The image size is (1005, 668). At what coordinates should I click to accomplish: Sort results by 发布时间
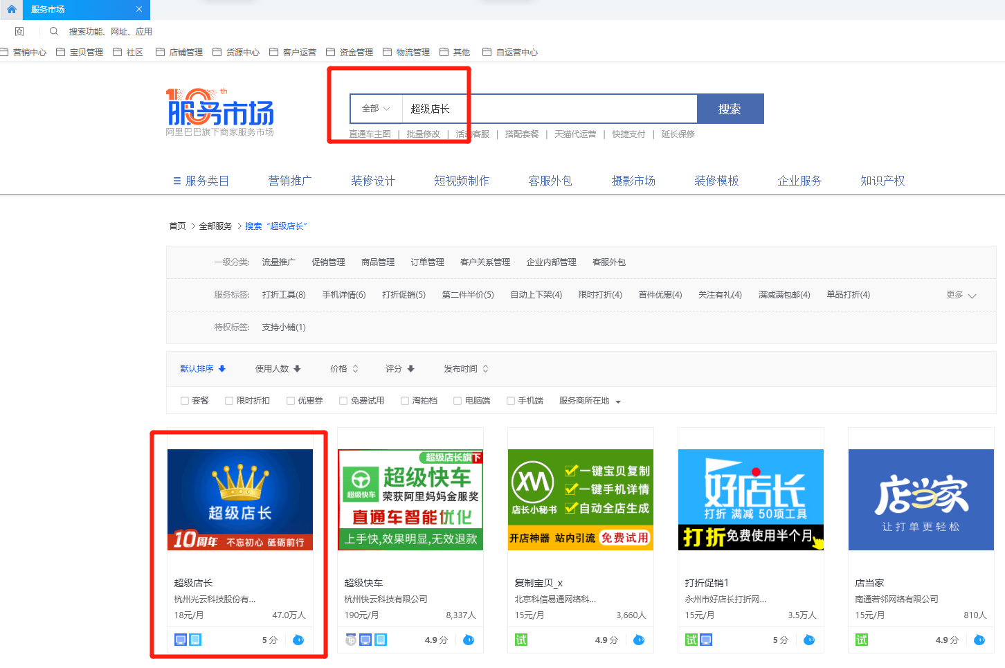tap(466, 369)
